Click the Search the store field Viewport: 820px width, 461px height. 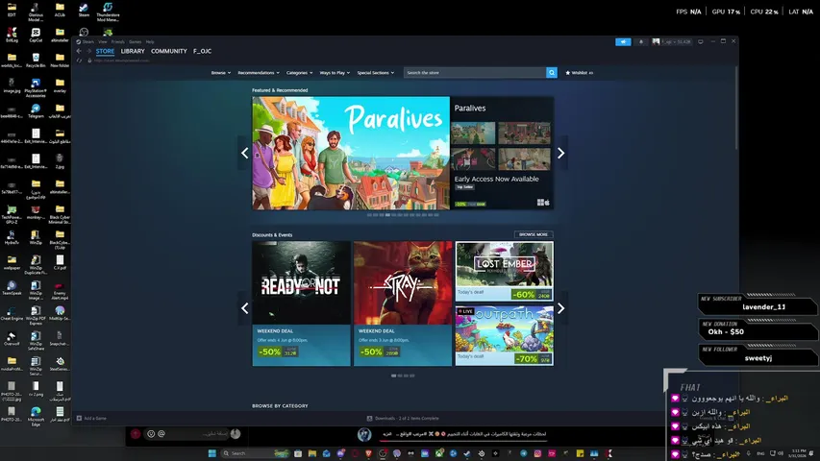pyautogui.click(x=475, y=73)
